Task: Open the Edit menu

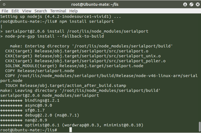Action: pyautogui.click(x=15, y=11)
